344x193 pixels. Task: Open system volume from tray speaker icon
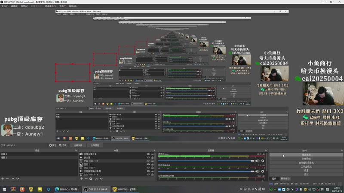tap(309, 190)
